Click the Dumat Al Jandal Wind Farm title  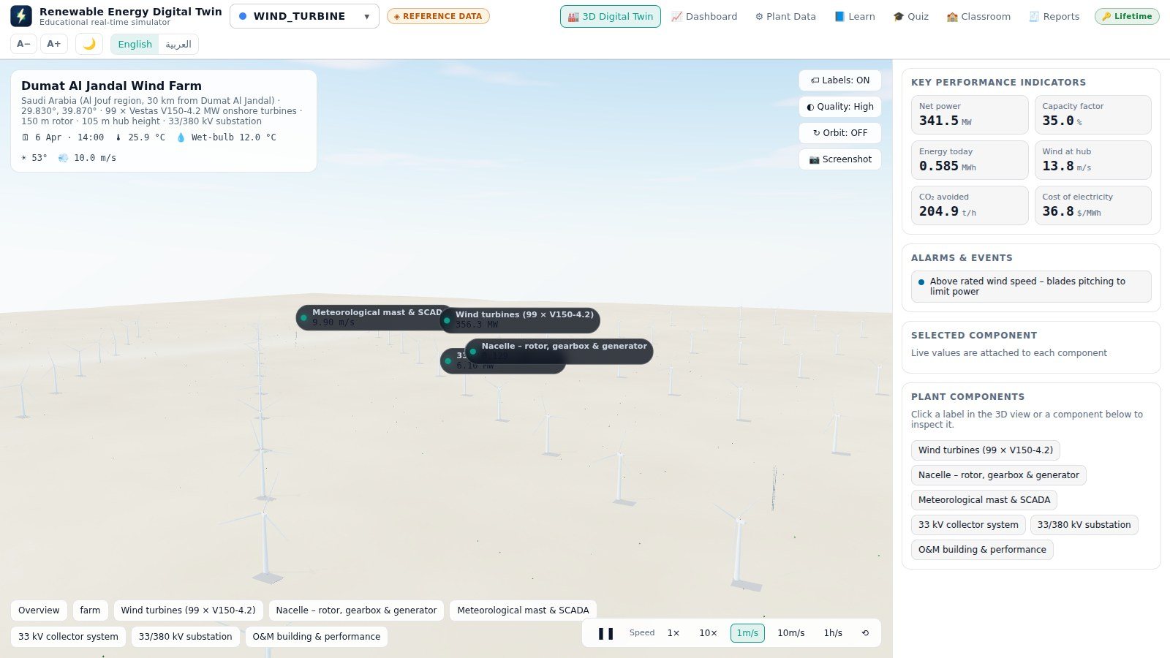click(x=111, y=86)
